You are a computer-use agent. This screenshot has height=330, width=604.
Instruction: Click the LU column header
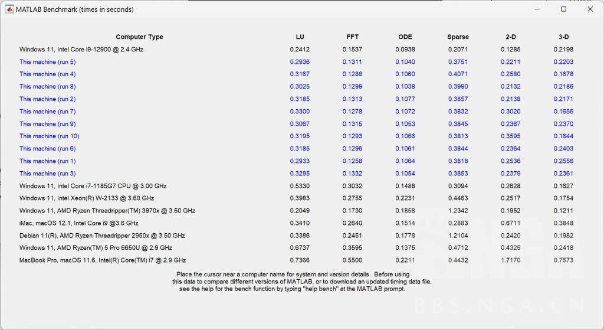pos(300,37)
